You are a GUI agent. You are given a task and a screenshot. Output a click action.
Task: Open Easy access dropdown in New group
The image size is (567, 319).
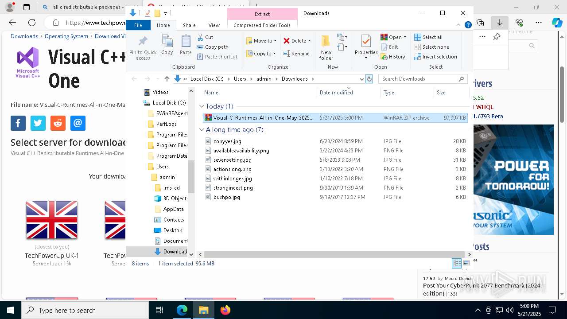click(342, 47)
